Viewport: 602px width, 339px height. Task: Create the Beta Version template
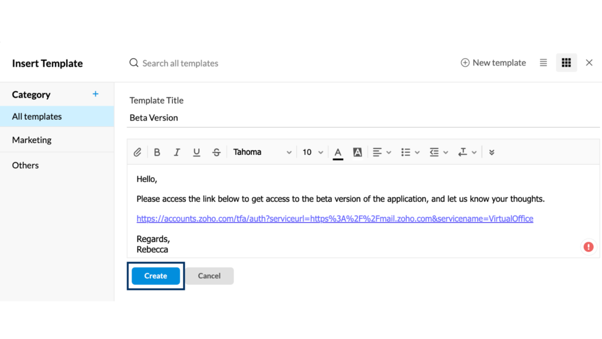point(155,275)
